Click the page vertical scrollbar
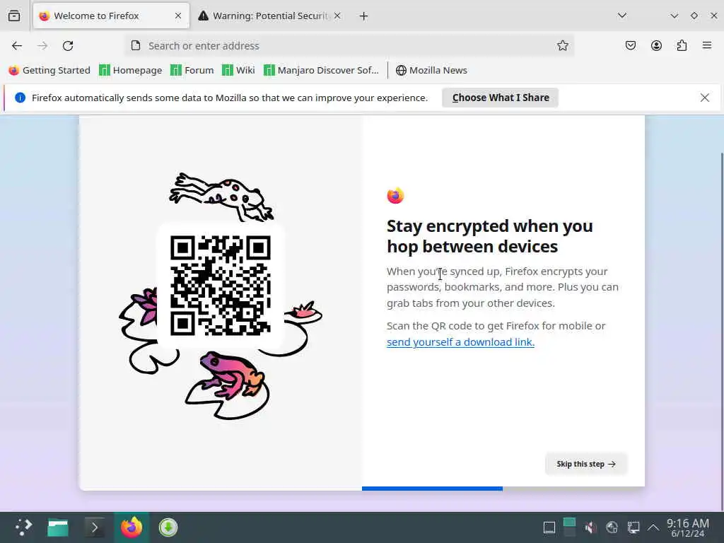The image size is (724, 543). point(721,332)
